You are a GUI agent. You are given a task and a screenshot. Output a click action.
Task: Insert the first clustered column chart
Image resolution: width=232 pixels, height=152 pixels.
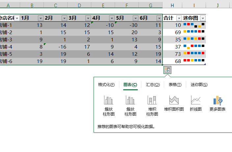pyautogui.click(x=109, y=106)
